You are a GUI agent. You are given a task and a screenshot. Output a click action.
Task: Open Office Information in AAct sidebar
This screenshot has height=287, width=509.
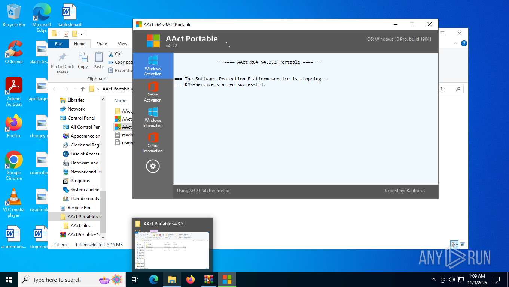153,143
